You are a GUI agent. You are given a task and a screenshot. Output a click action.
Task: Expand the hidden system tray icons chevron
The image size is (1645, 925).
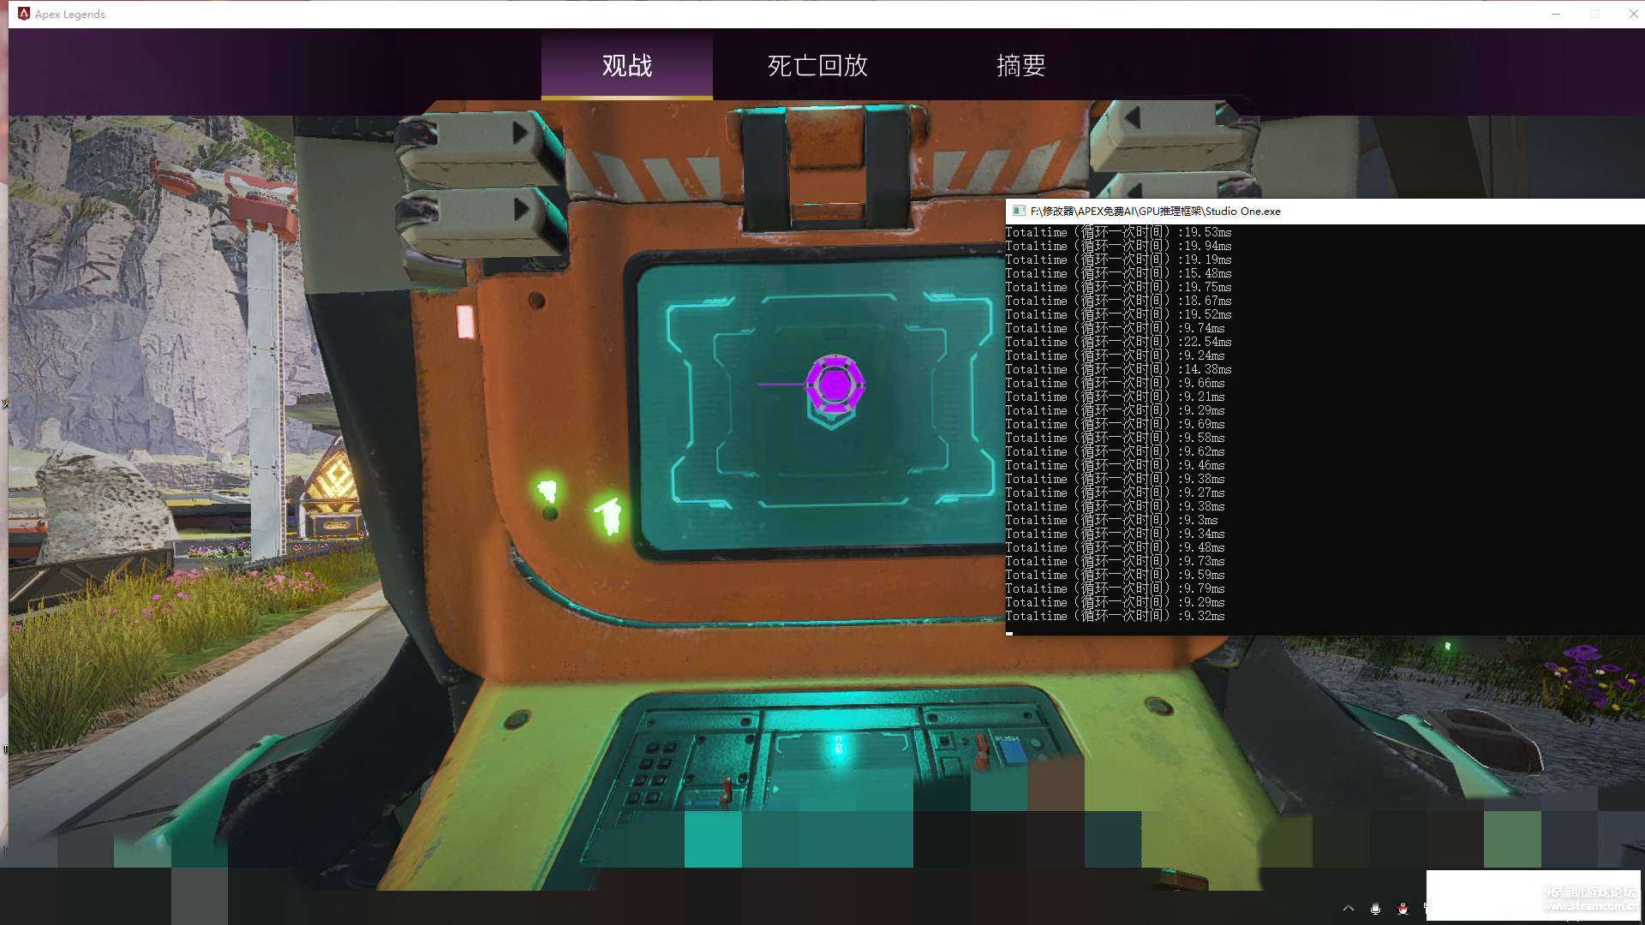pyautogui.click(x=1349, y=909)
